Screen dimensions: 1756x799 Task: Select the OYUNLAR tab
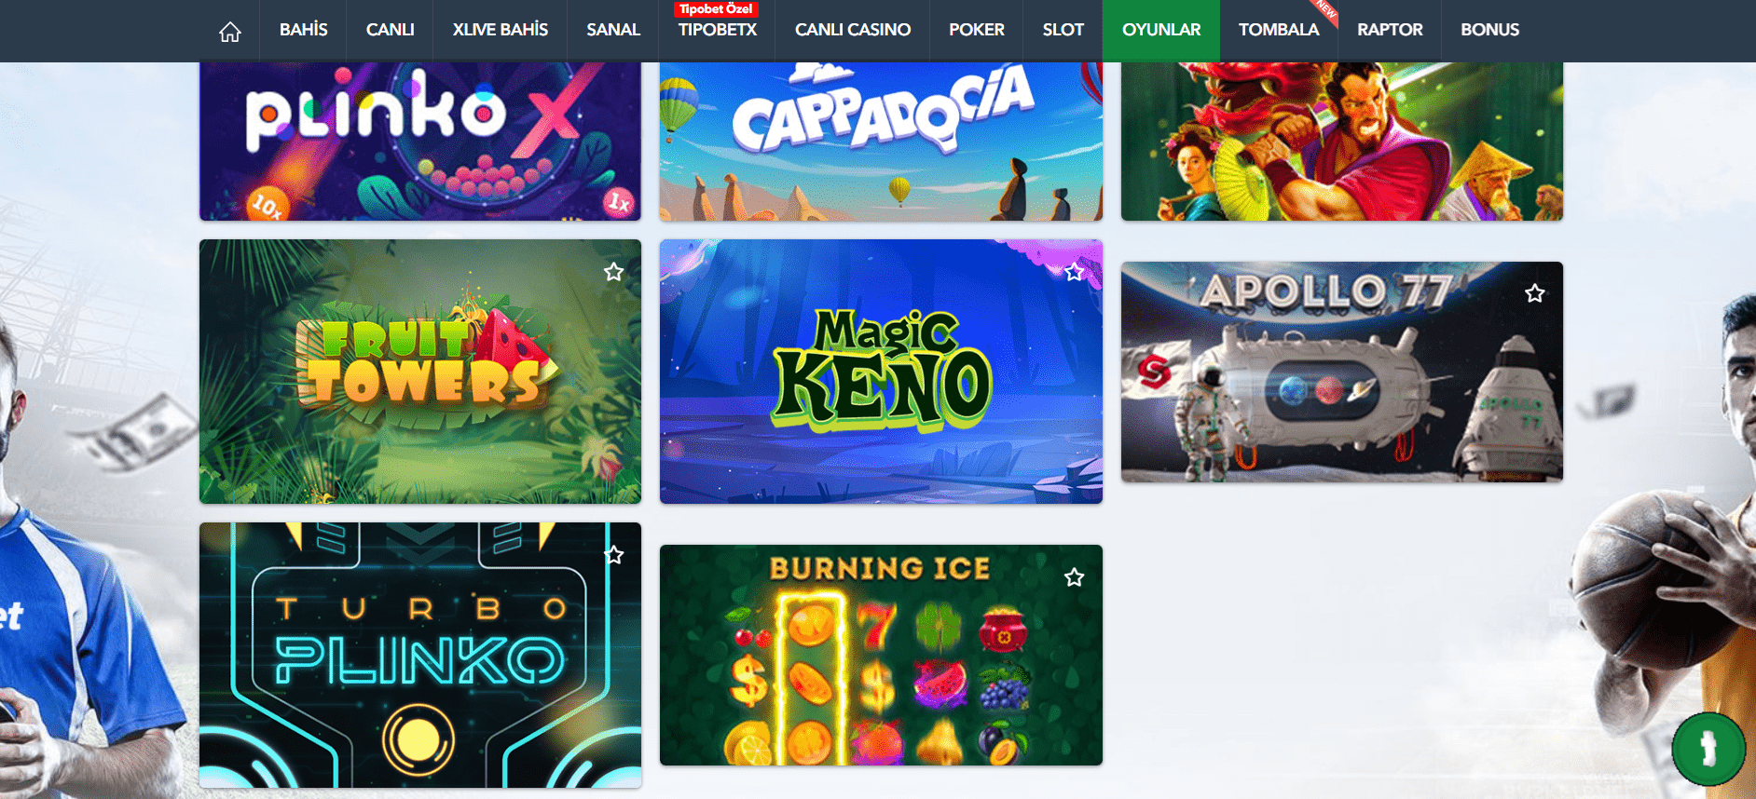click(1161, 30)
